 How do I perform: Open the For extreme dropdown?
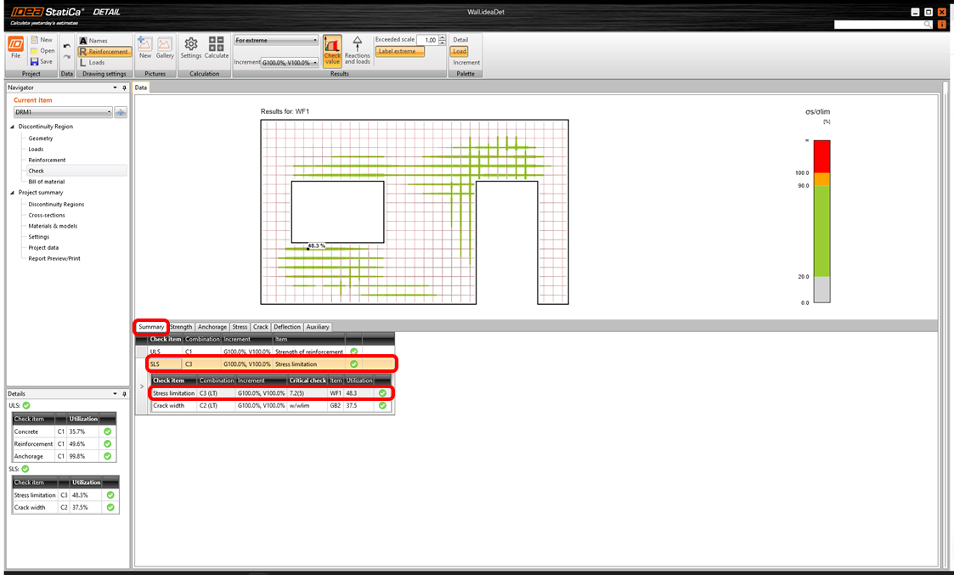[x=276, y=40]
